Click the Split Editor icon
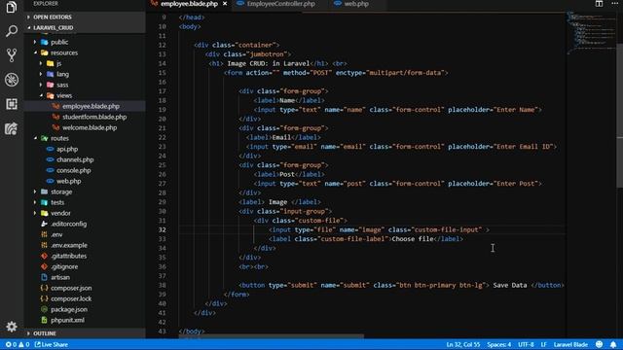Image resolution: width=623 pixels, height=350 pixels. [x=599, y=4]
